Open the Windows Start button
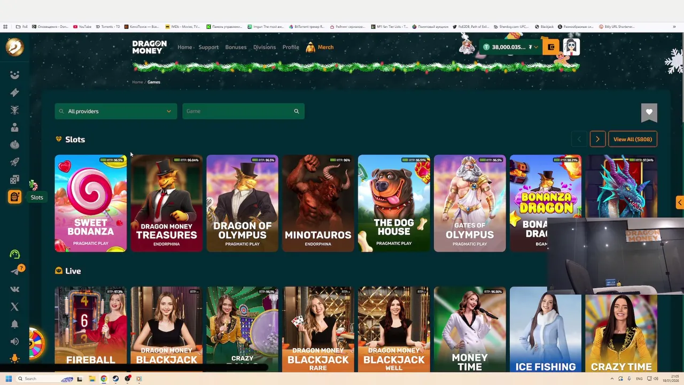Viewport: 684px width, 385px height. [x=9, y=379]
